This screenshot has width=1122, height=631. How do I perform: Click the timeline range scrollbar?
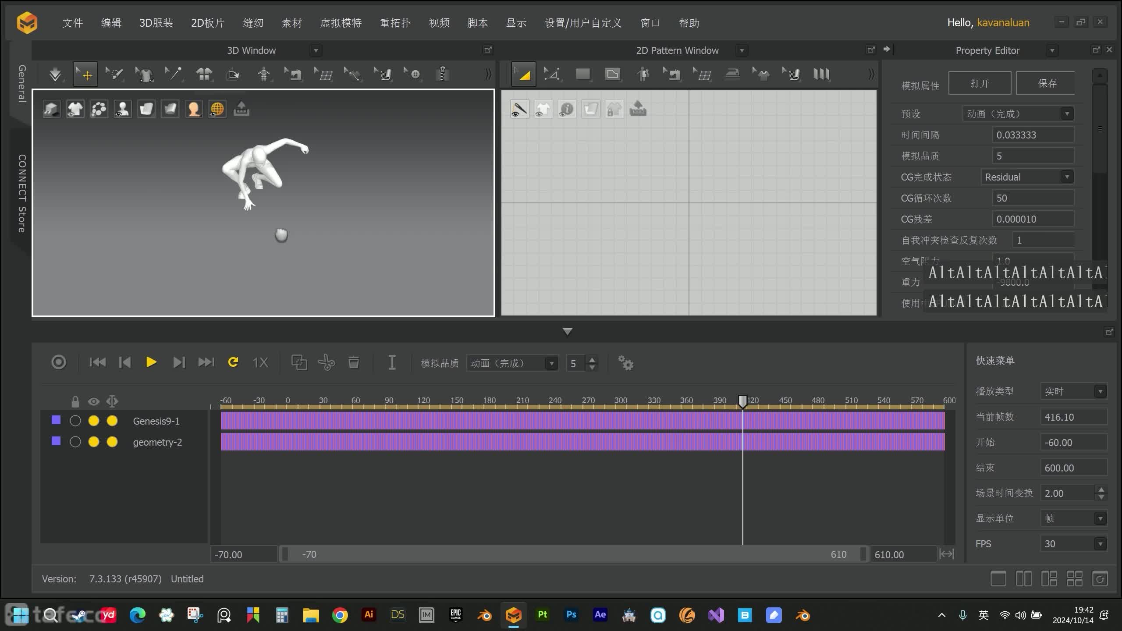pos(573,554)
